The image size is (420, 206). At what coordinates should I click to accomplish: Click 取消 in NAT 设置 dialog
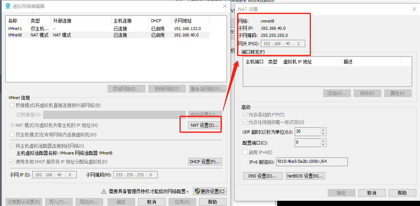[372, 193]
